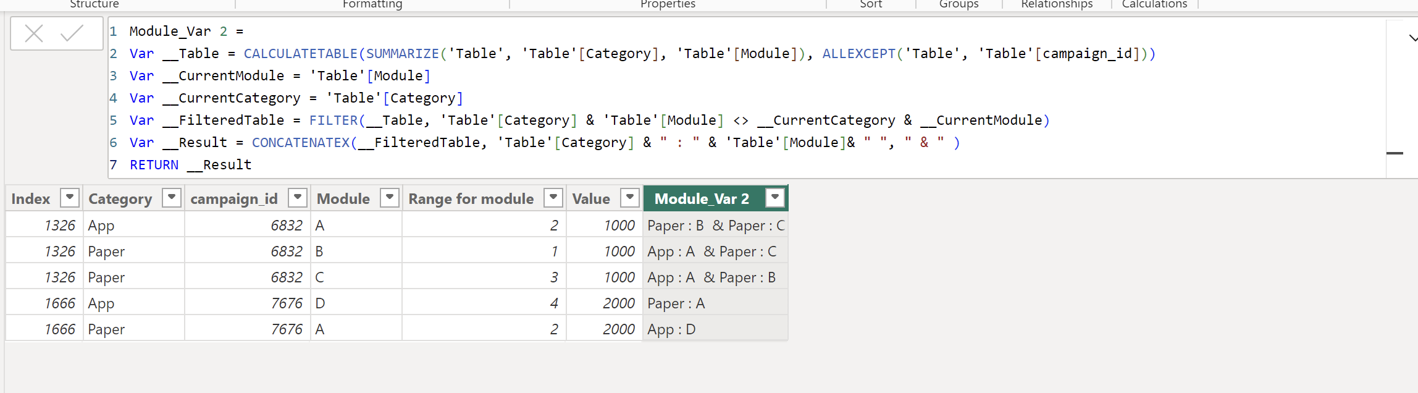This screenshot has height=393, width=1418.
Task: Select cell 'App : A & Paper : B'
Action: pos(715,277)
